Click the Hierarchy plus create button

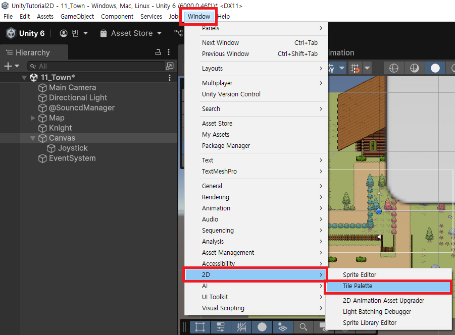[11, 67]
